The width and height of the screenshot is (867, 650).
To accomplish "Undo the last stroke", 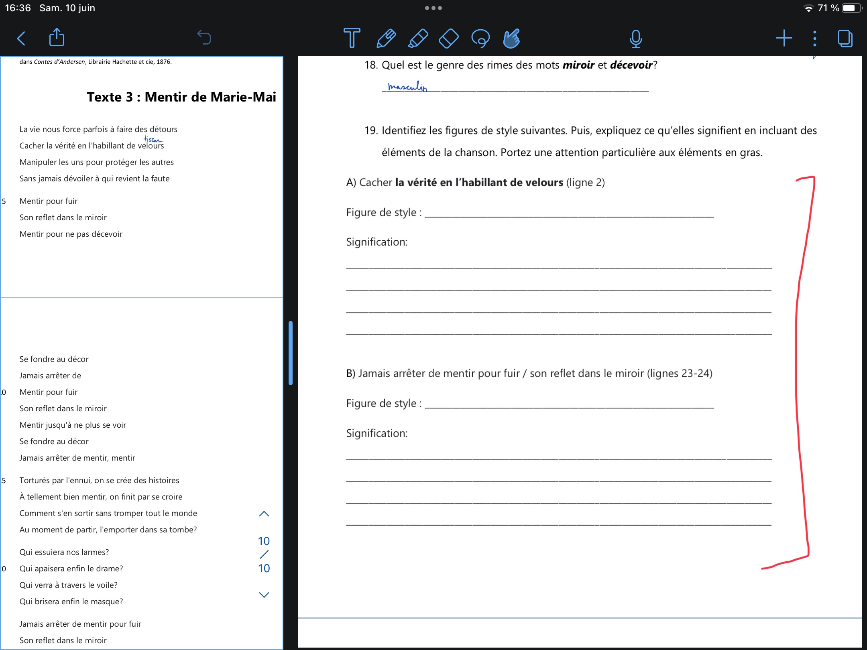I will click(204, 38).
